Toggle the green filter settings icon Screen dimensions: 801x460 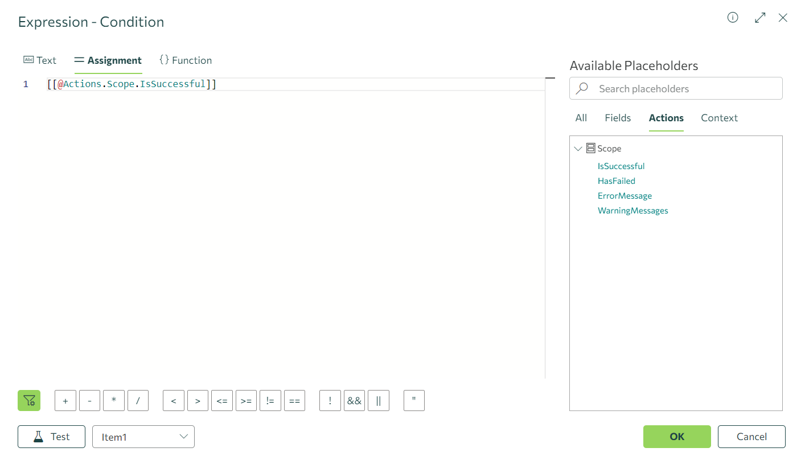29,401
